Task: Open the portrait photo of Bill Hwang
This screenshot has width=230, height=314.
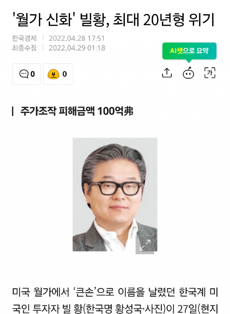Action: [115, 194]
